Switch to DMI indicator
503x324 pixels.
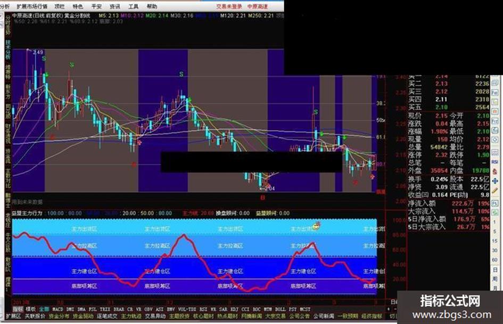[70, 309]
